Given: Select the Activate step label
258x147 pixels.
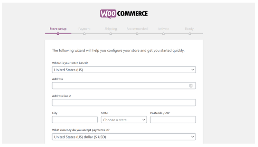Looking at the screenshot, I should (163, 29).
